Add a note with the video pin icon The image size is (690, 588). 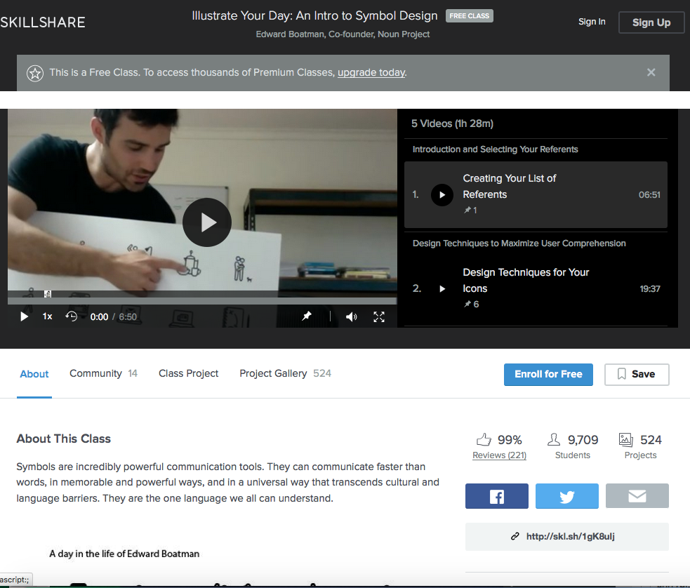pos(307,316)
